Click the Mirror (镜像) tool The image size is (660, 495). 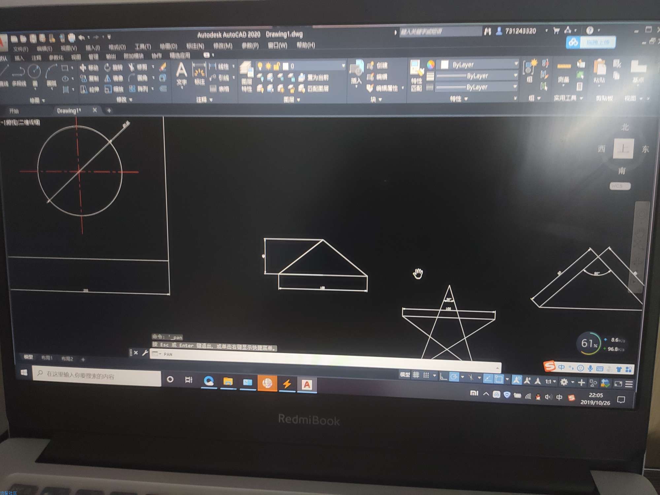(113, 78)
